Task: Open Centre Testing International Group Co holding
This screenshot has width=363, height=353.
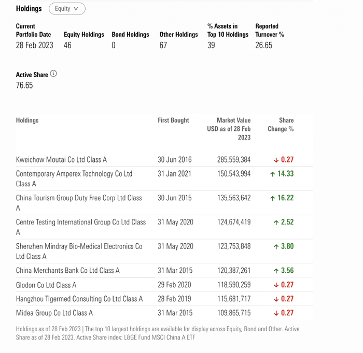Action: (x=81, y=227)
